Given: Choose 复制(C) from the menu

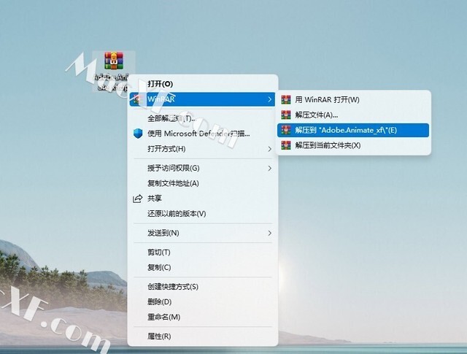Looking at the screenshot, I should pyautogui.click(x=203, y=267).
